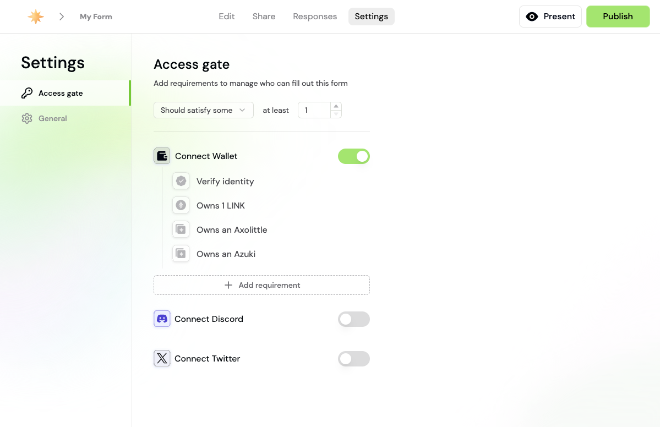Turn on the Connect Twitter toggle

click(x=353, y=359)
